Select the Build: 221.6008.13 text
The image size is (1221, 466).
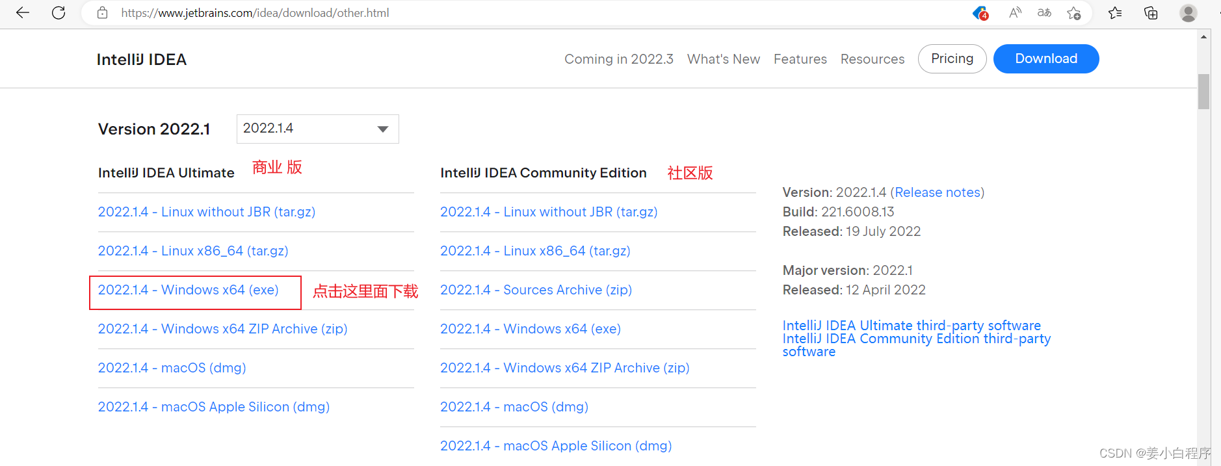[839, 212]
